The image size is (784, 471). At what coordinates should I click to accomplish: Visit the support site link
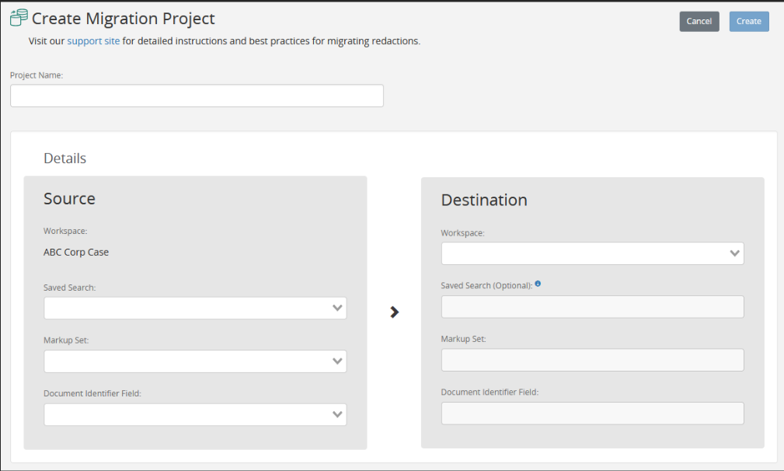93,40
